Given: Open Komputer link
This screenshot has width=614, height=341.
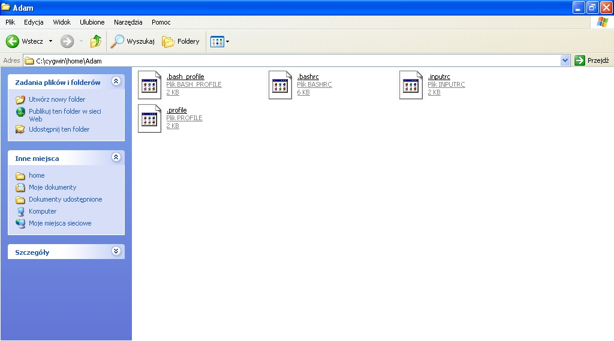Looking at the screenshot, I should coord(43,211).
